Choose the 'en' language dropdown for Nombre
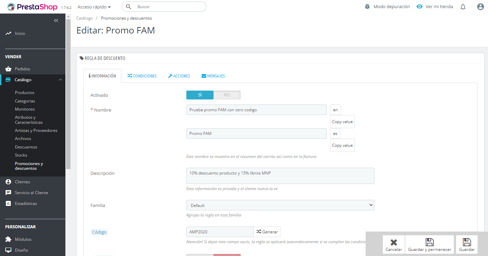488x256 pixels. click(335, 110)
